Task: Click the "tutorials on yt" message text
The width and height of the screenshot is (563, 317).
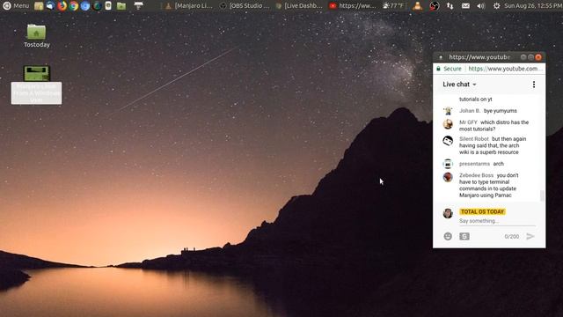Action: [475, 100]
